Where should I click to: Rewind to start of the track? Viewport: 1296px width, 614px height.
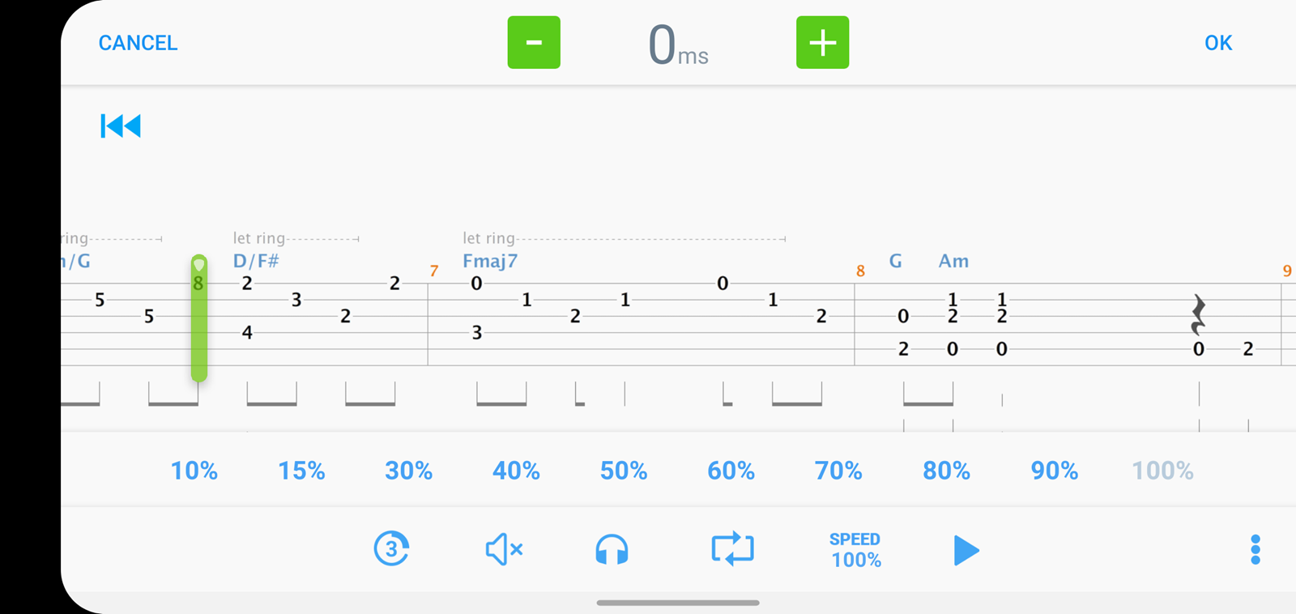tap(121, 126)
